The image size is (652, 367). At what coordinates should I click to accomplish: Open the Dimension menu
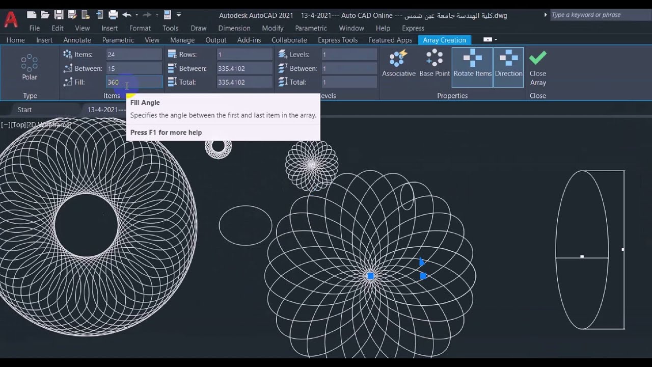click(234, 28)
